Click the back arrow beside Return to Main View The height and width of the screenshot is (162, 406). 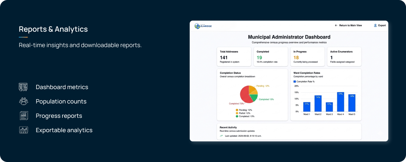pos(336,25)
